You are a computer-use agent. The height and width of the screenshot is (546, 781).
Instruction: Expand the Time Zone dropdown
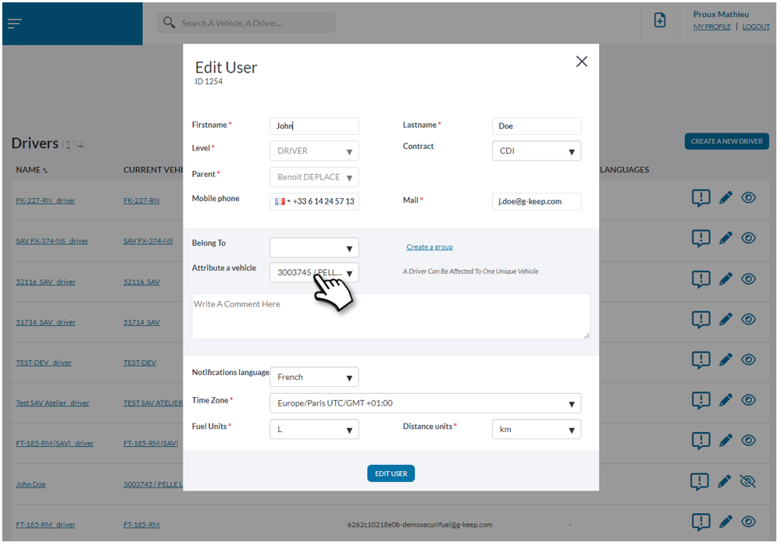(425, 404)
